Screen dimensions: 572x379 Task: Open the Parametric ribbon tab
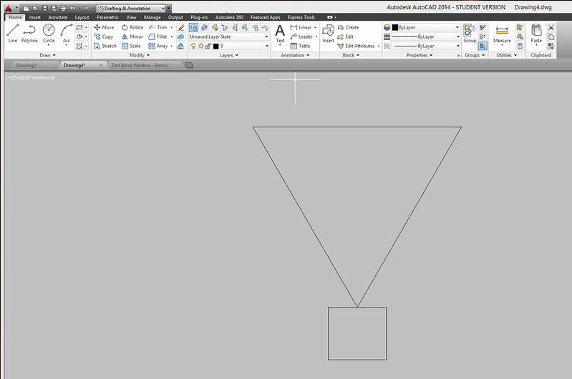point(107,17)
